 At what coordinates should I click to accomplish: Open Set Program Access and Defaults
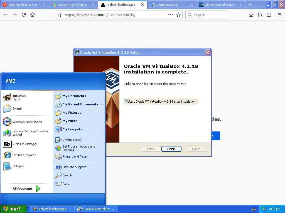79,148
